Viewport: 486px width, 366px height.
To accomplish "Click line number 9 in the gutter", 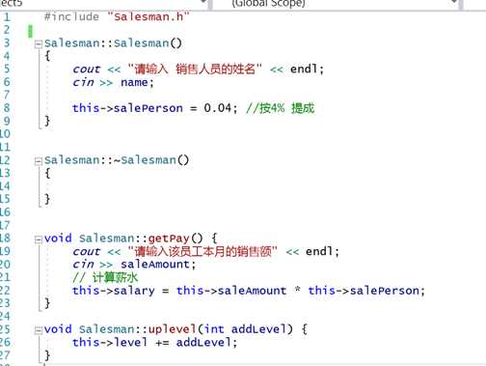I will (x=7, y=121).
